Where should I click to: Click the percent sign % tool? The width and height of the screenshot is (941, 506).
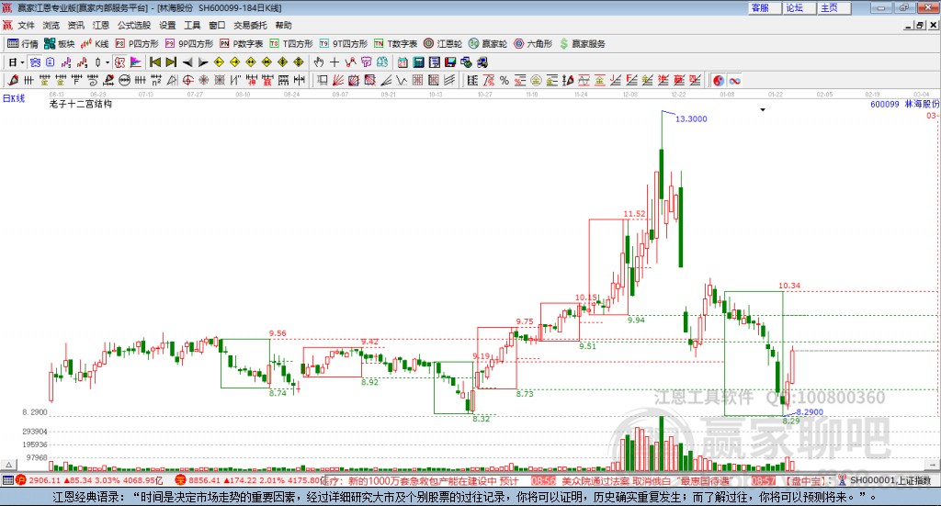click(505, 80)
